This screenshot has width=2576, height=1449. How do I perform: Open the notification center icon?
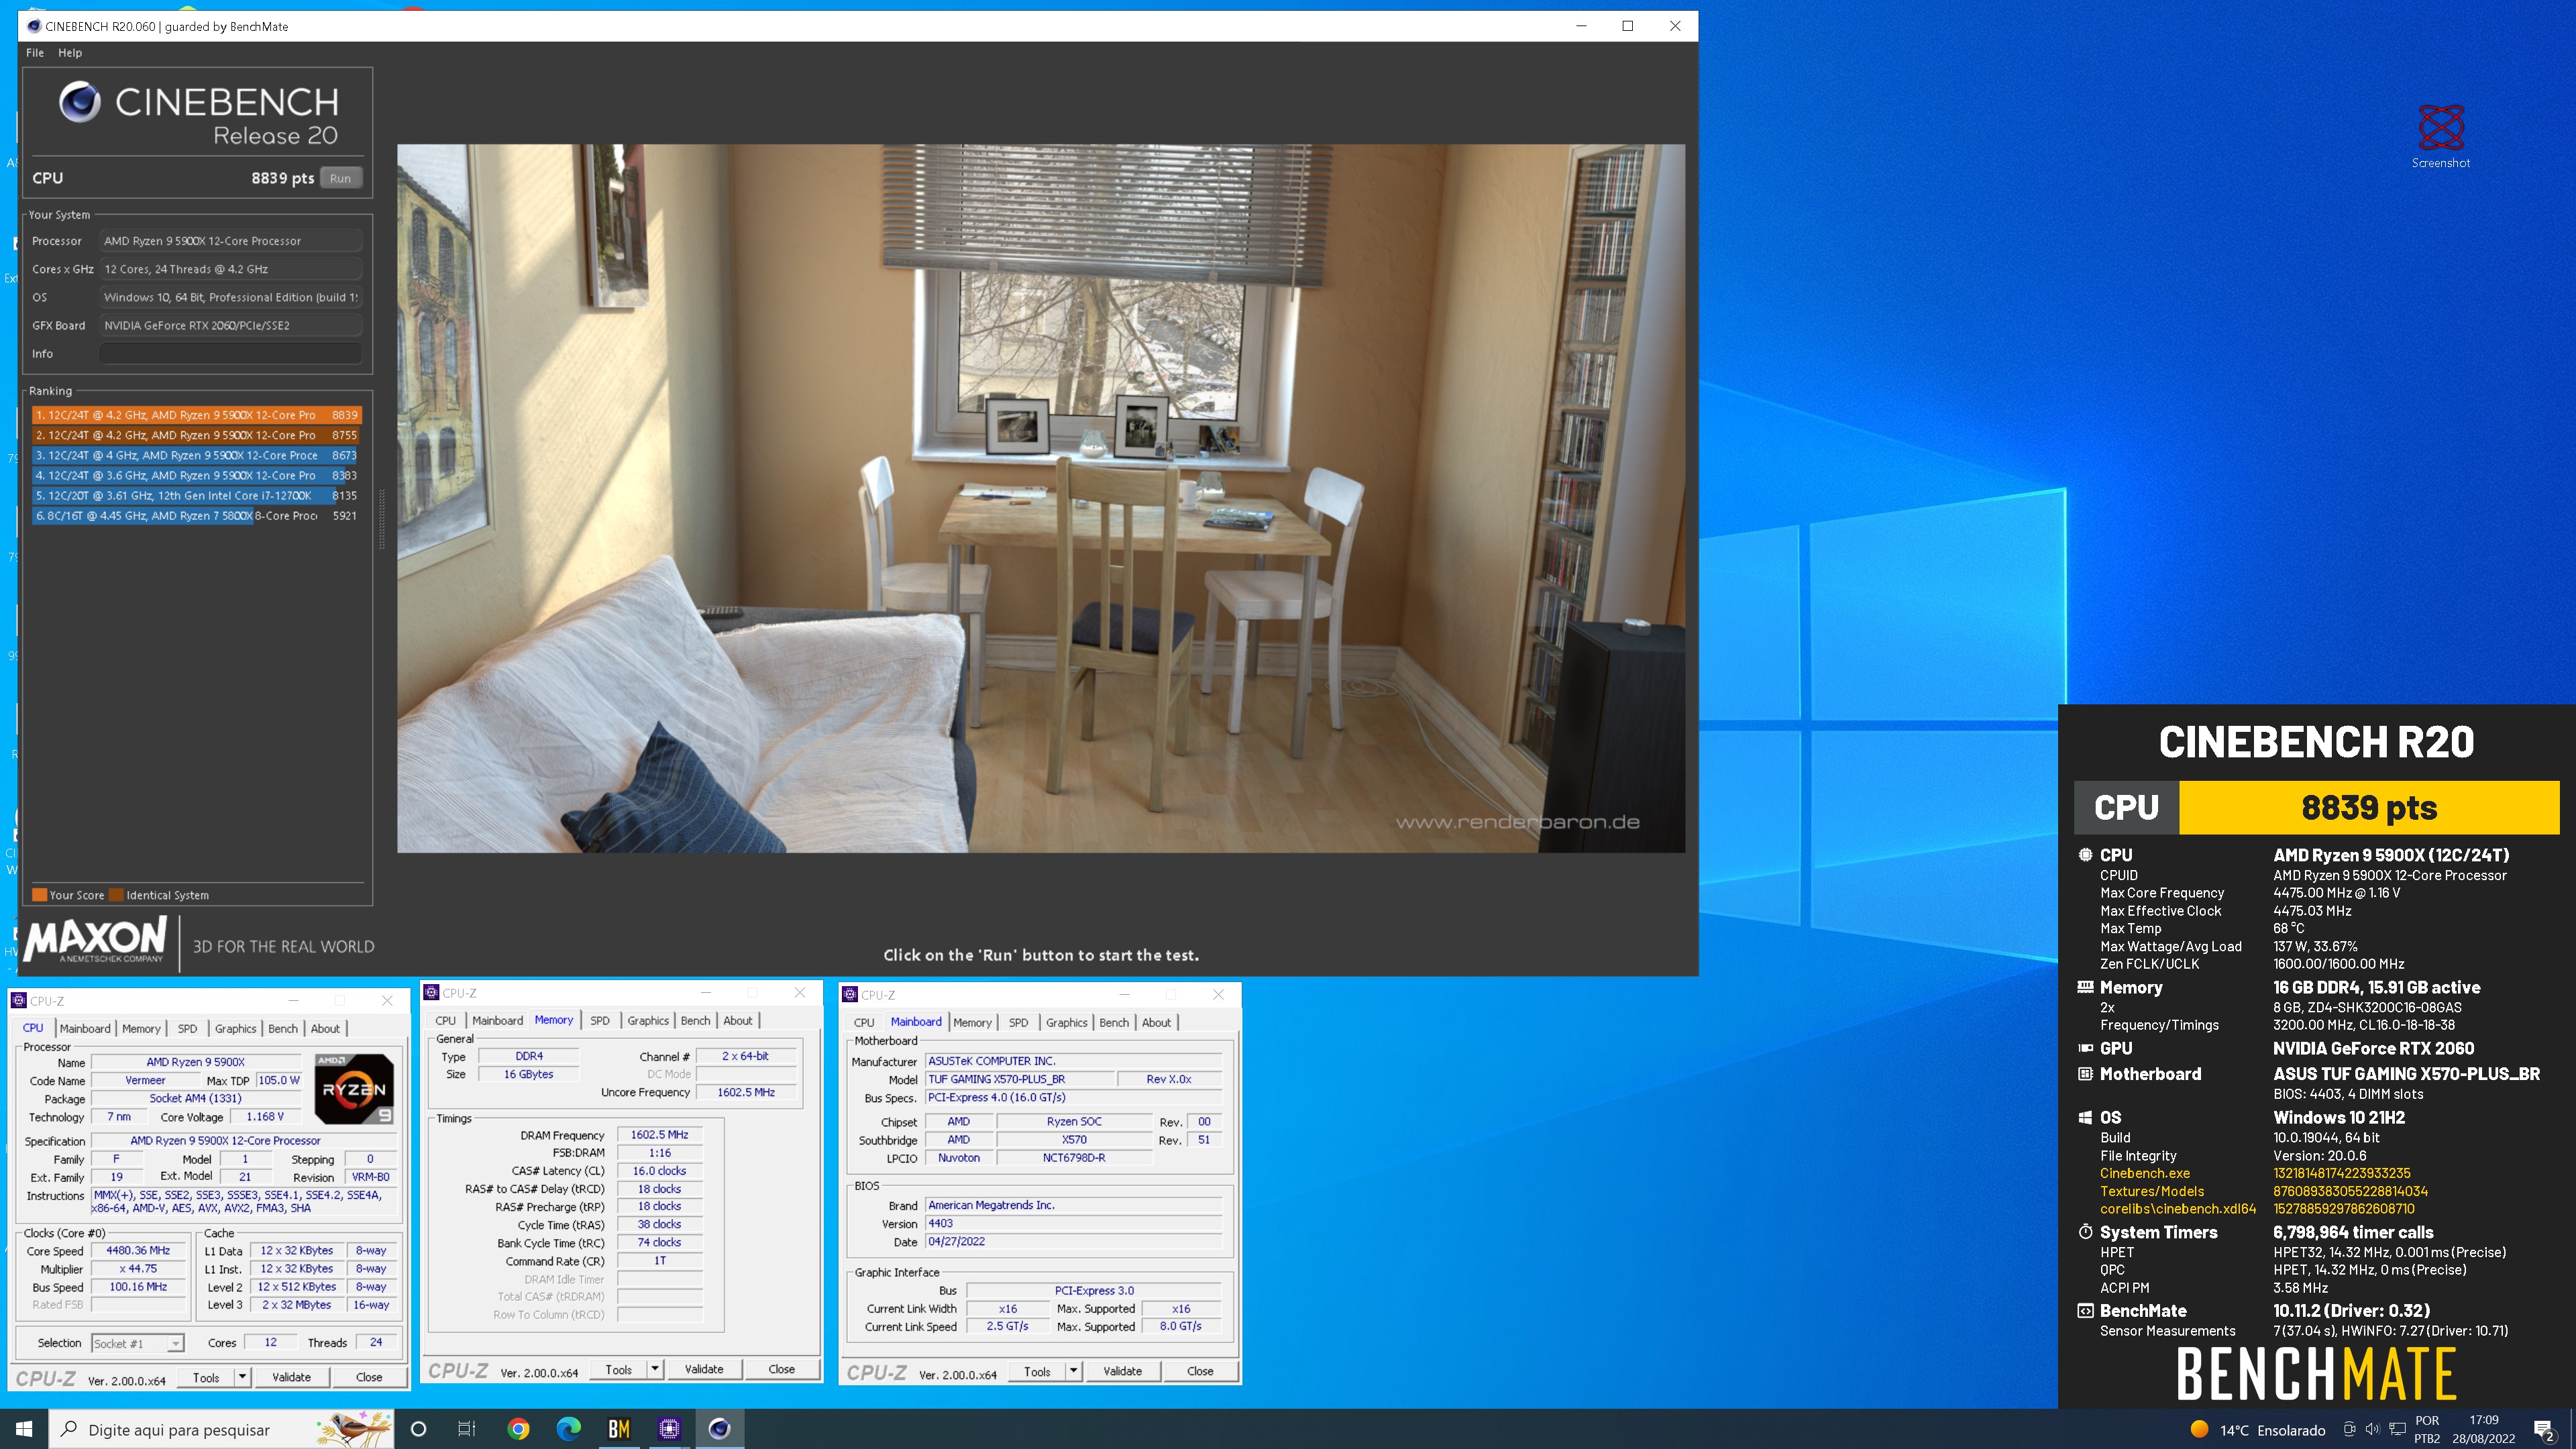point(2545,1430)
